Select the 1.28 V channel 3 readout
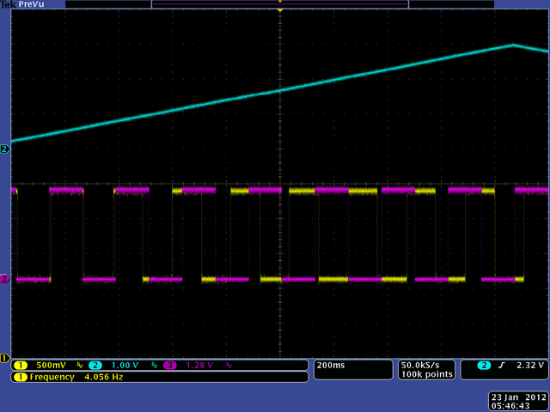The width and height of the screenshot is (550, 412). 199,365
